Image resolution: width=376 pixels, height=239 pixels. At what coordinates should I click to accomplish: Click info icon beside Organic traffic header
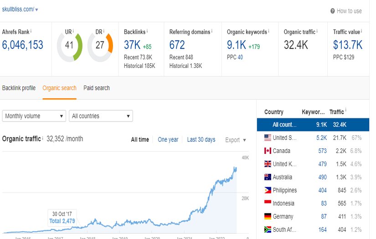(317, 31)
